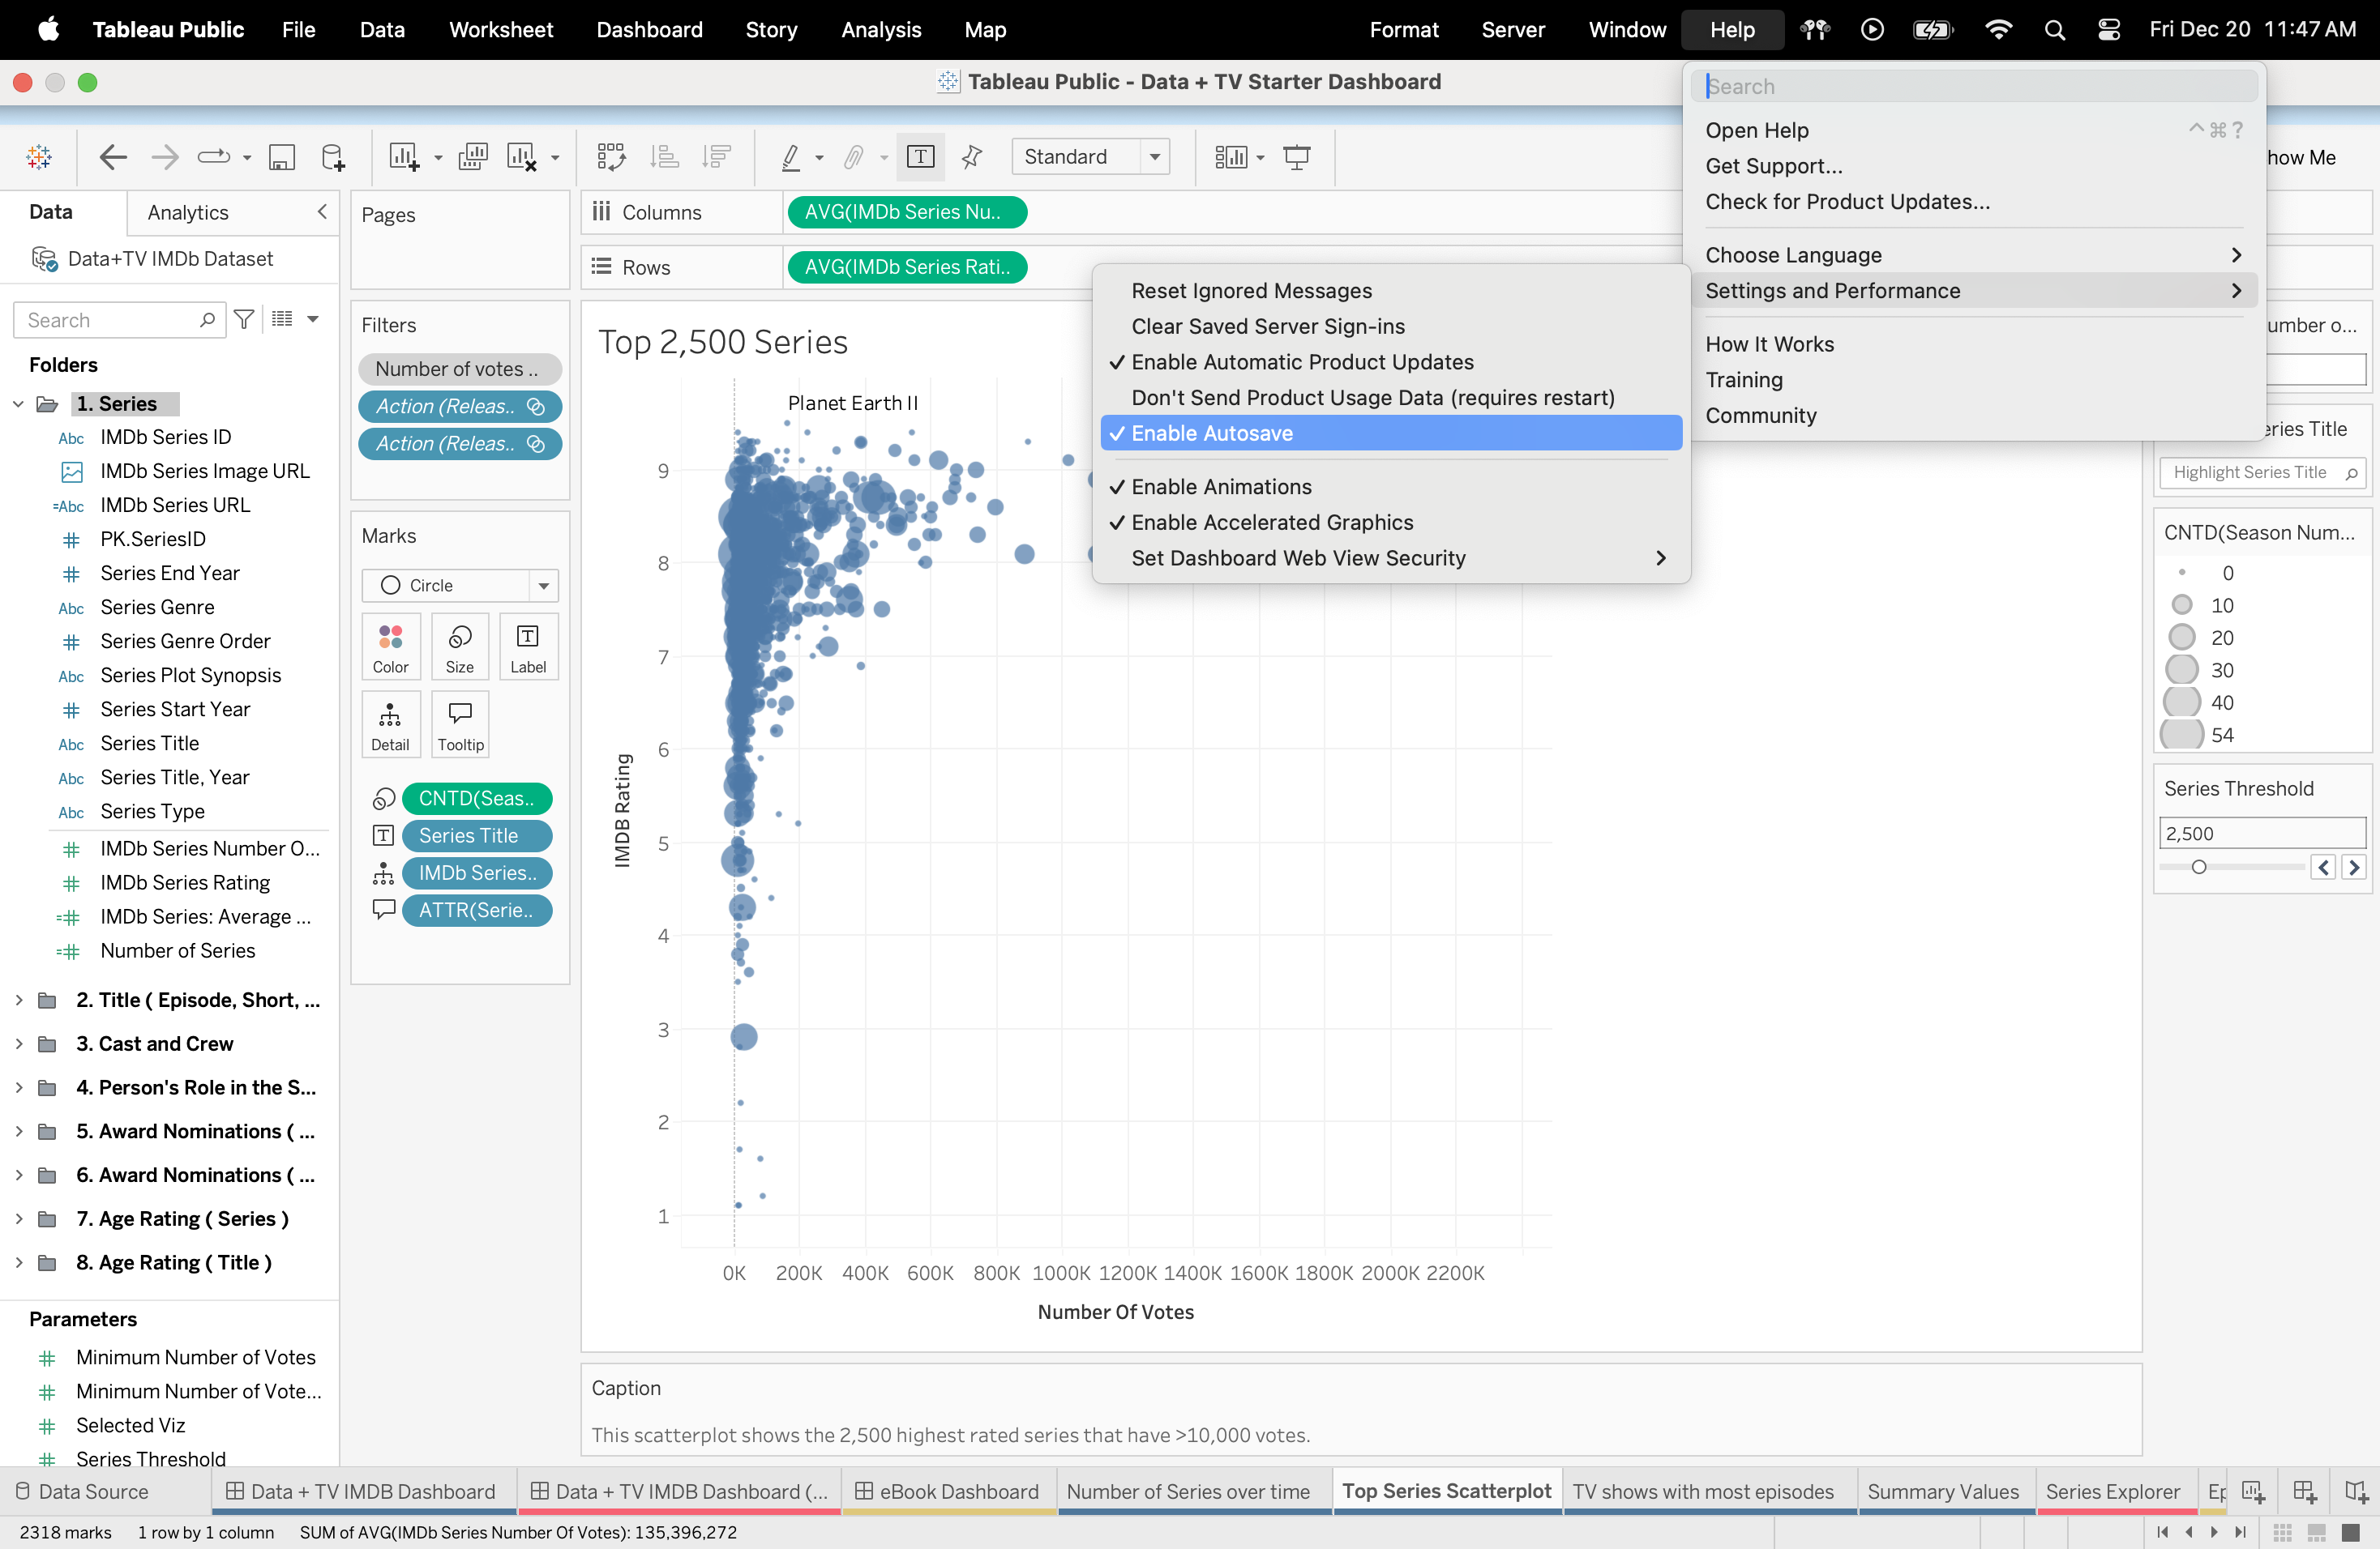Screen dimensions: 2380x1549
Task: Switch to Summary Values sheet tab
Action: 1942,1491
